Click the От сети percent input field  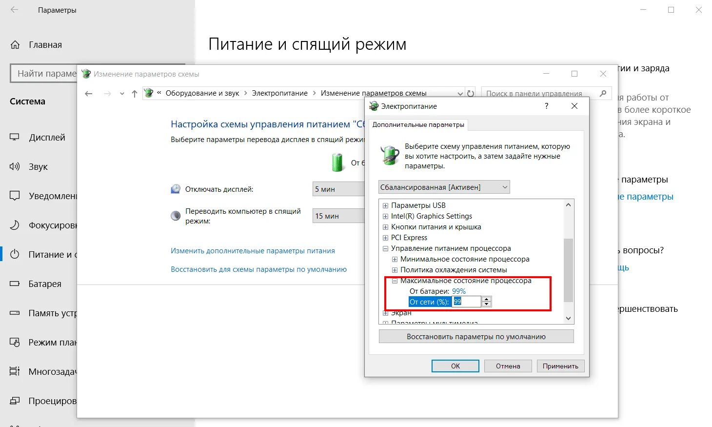(467, 302)
